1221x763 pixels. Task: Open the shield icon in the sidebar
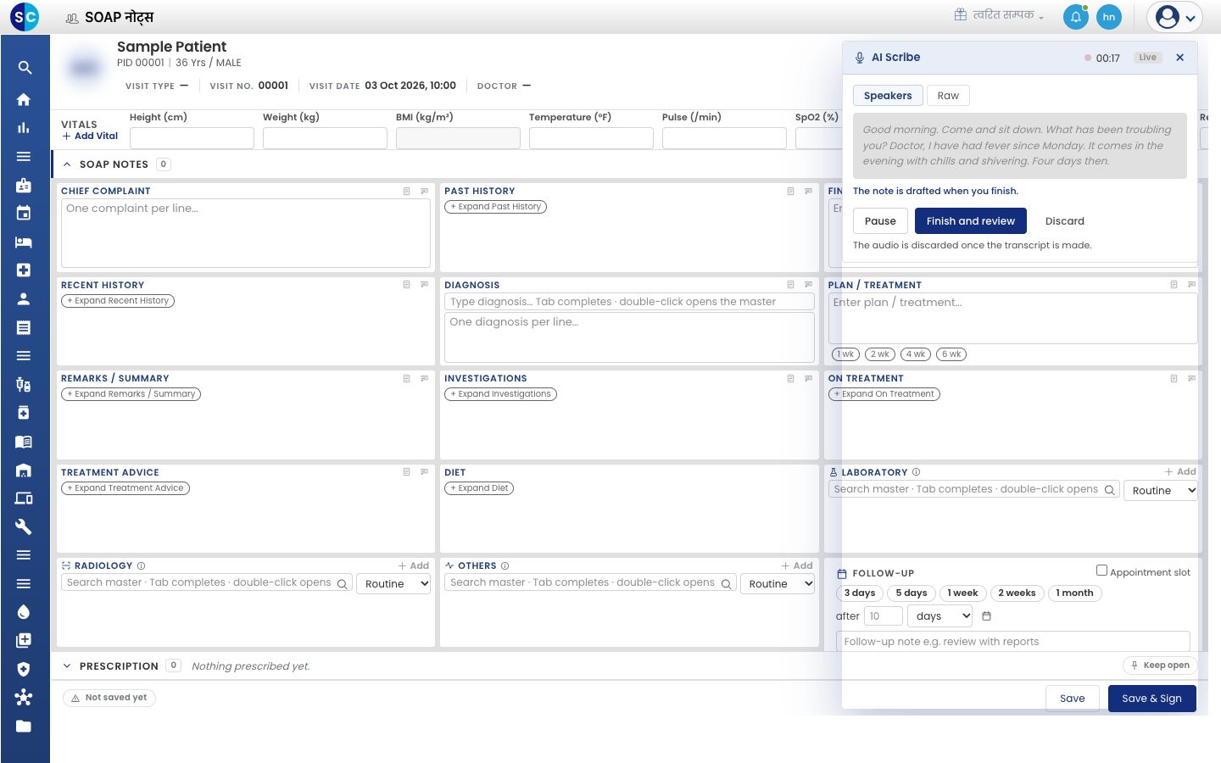pos(24,669)
